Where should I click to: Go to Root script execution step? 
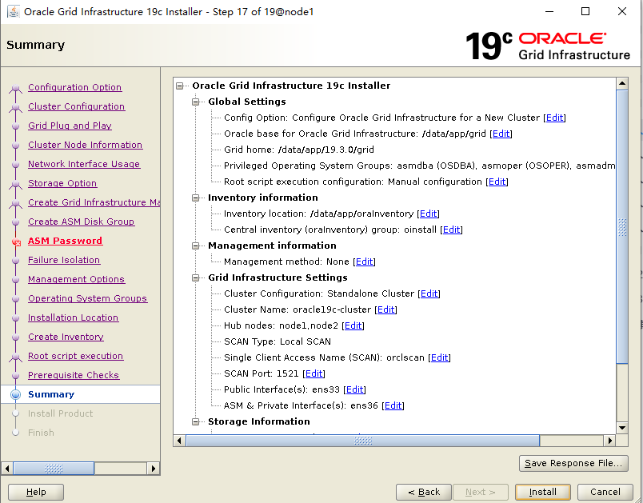[x=75, y=356]
